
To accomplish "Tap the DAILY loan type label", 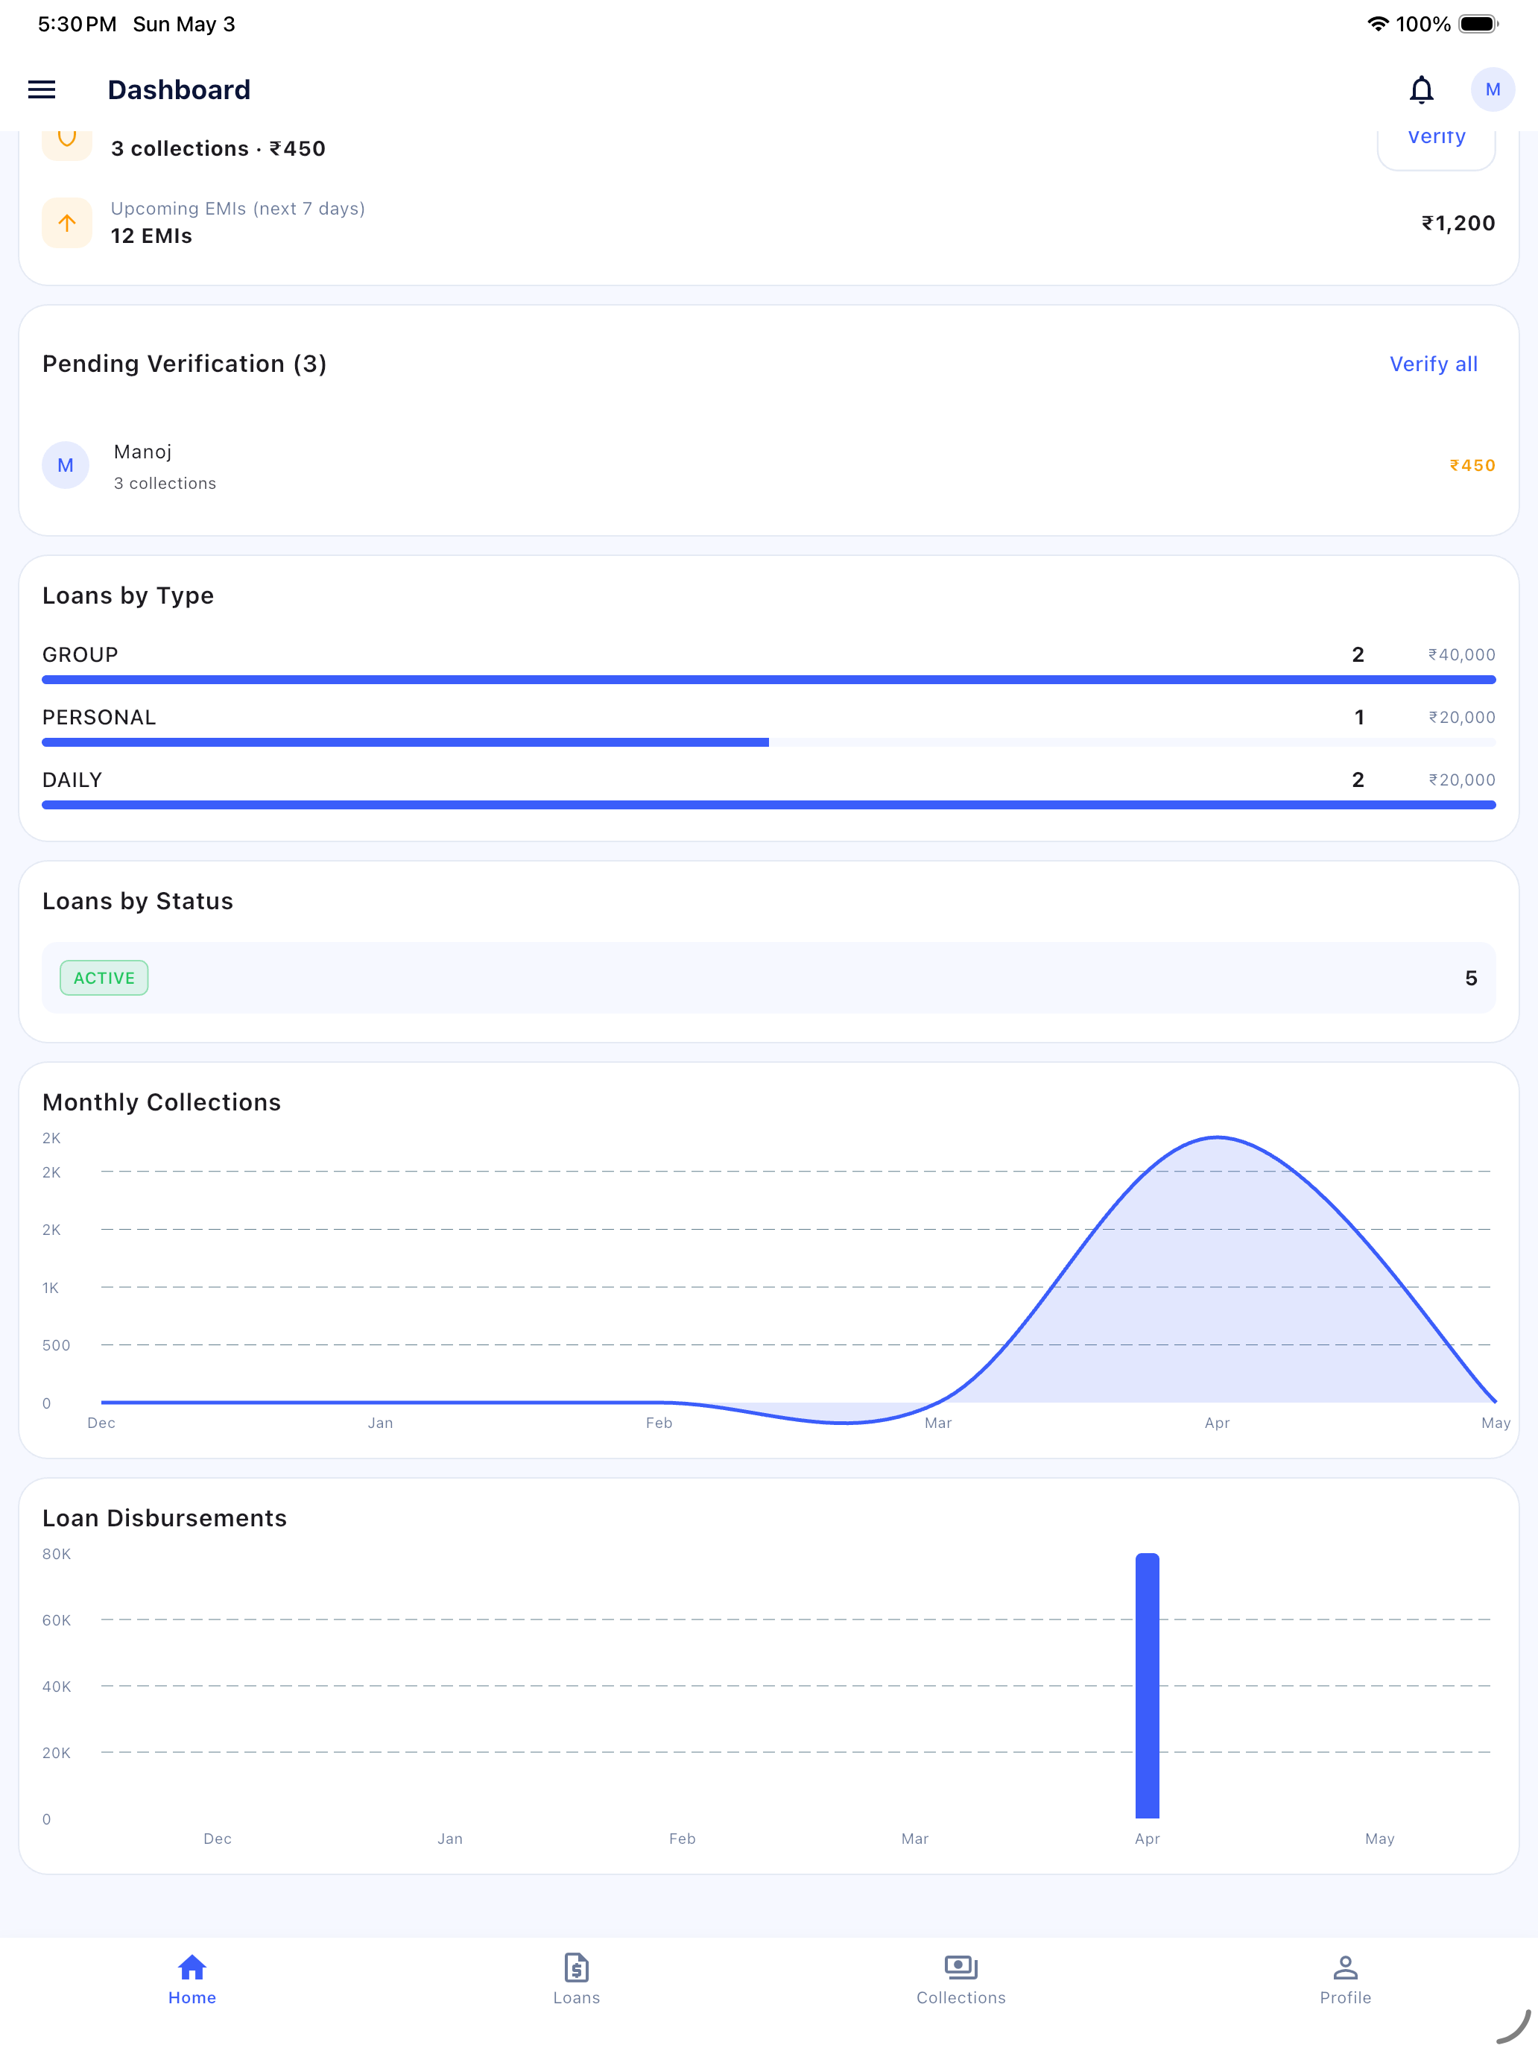I will point(72,780).
